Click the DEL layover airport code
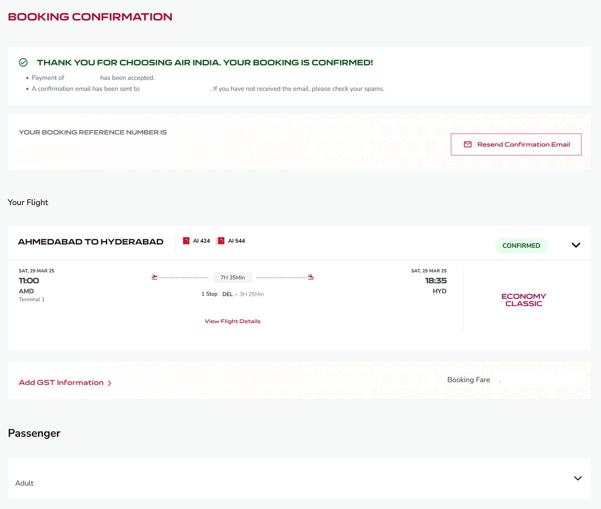Image resolution: width=601 pixels, height=509 pixels. (x=227, y=294)
